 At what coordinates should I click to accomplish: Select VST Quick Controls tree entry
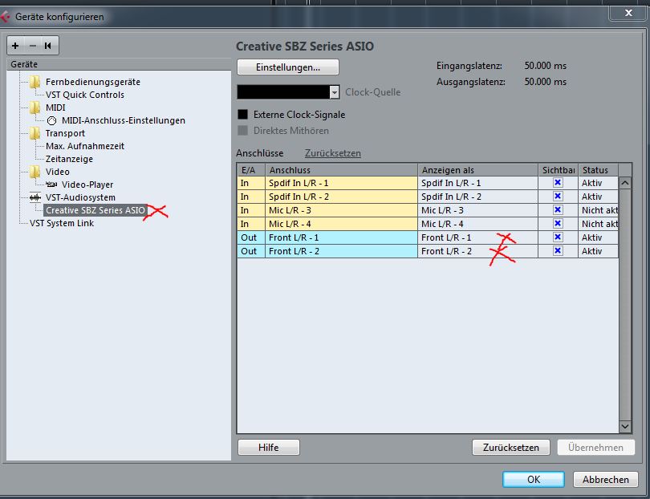(85, 95)
